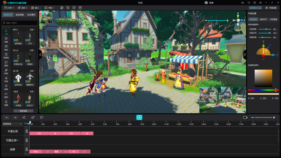Click the save disk icon in toolbar

(x=80, y=8)
